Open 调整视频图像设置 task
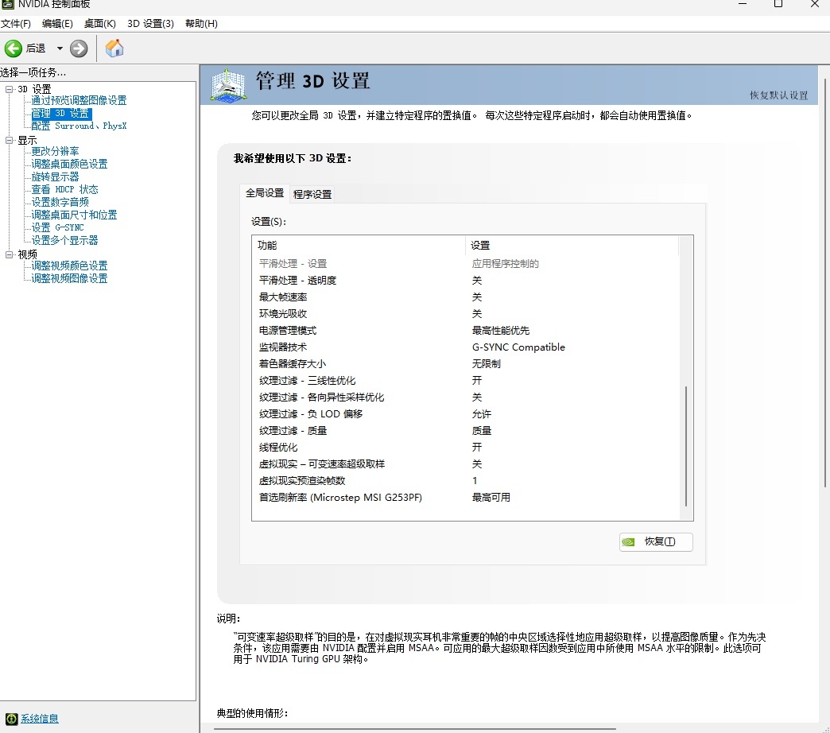The width and height of the screenshot is (830, 733). point(69,278)
